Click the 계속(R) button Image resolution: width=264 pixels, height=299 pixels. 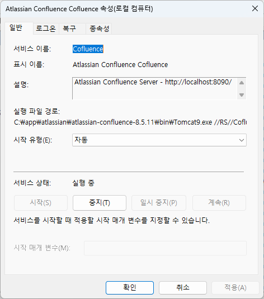(x=219, y=203)
